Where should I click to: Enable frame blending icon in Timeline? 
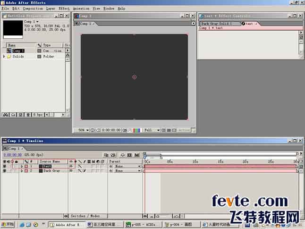pyautogui.click(x=129, y=155)
